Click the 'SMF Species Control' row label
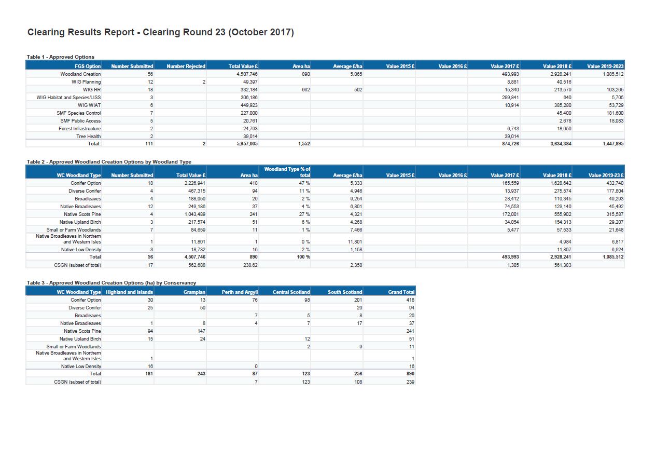 (x=79, y=113)
